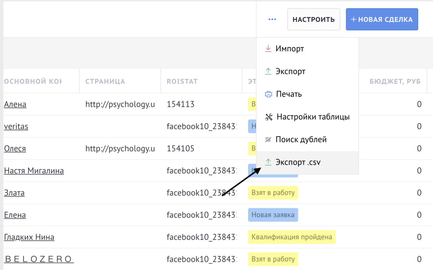The image size is (433, 270).
Task: Click the upload arrow icon beside Экспорт
Action: tap(268, 71)
